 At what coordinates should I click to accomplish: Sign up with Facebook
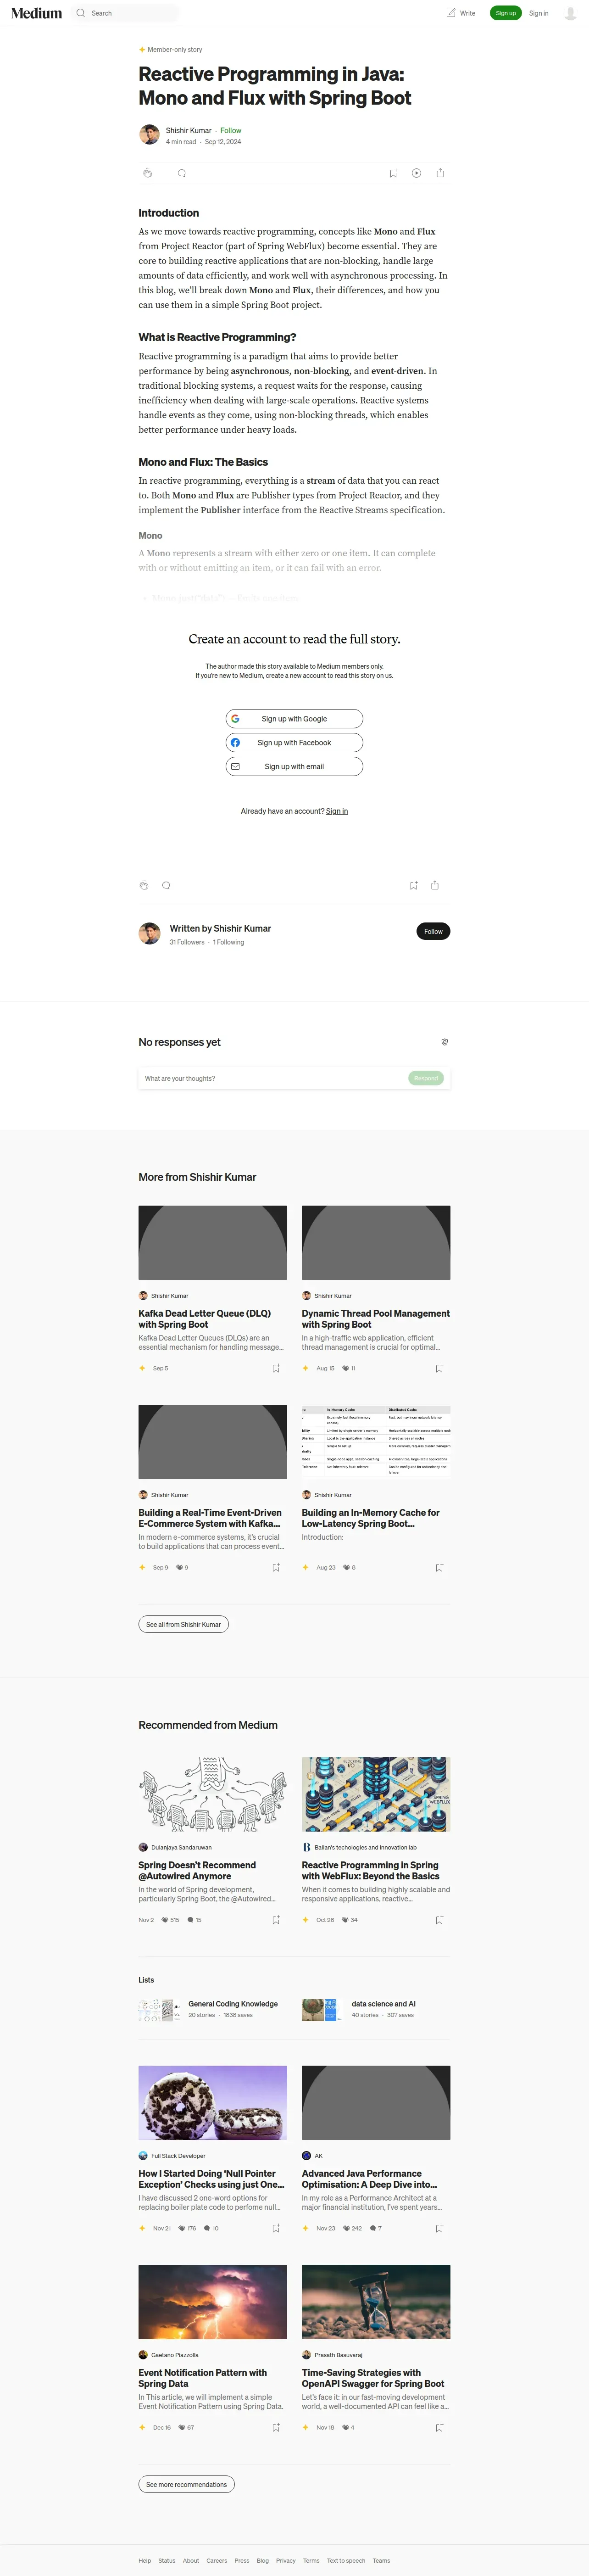294,743
